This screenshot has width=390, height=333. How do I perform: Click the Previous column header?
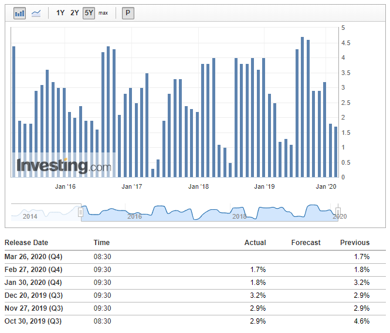[x=355, y=243]
